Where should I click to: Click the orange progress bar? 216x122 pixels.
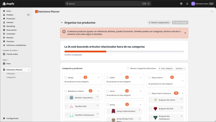click(85, 52)
